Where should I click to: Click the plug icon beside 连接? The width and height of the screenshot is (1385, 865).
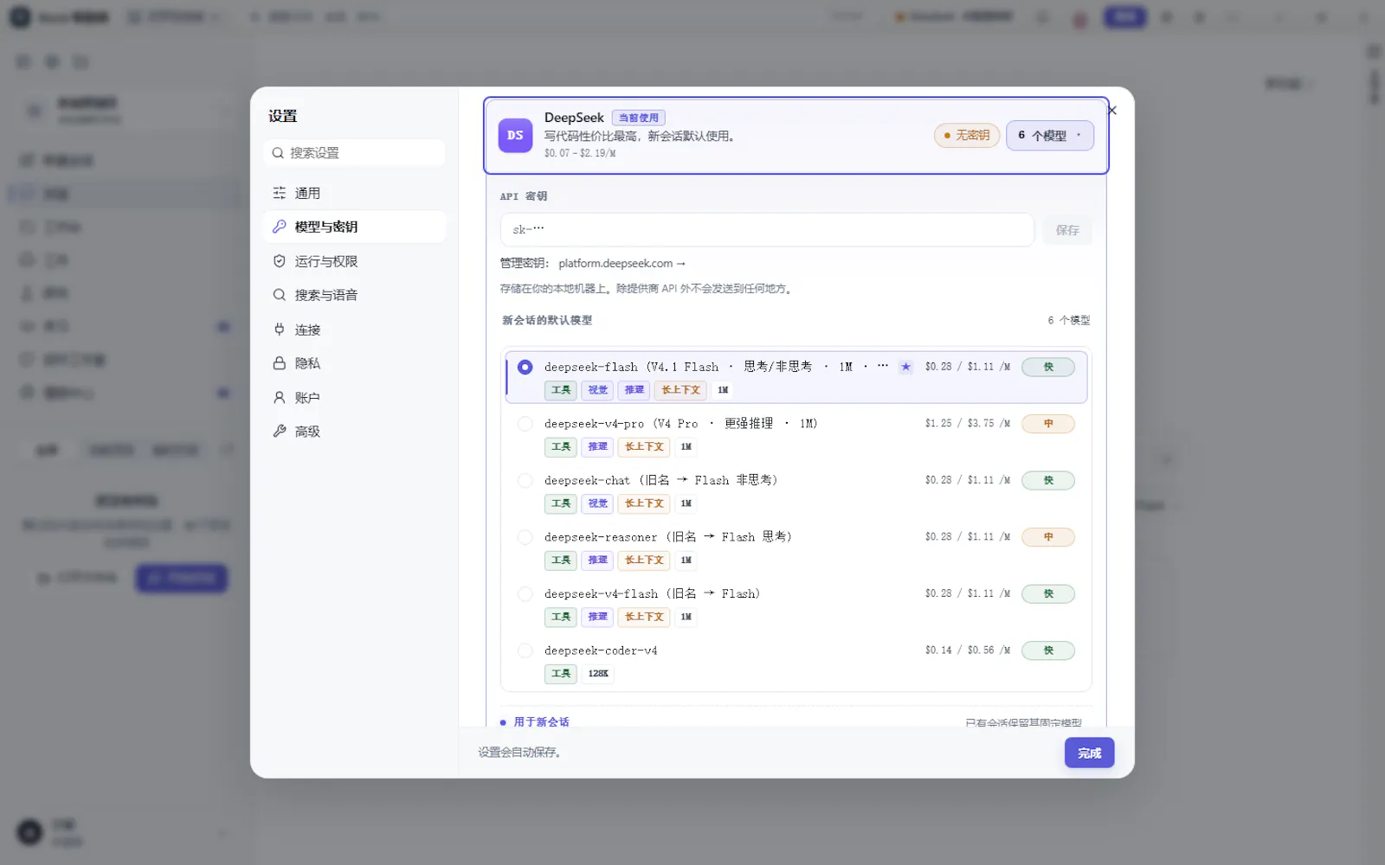point(280,330)
